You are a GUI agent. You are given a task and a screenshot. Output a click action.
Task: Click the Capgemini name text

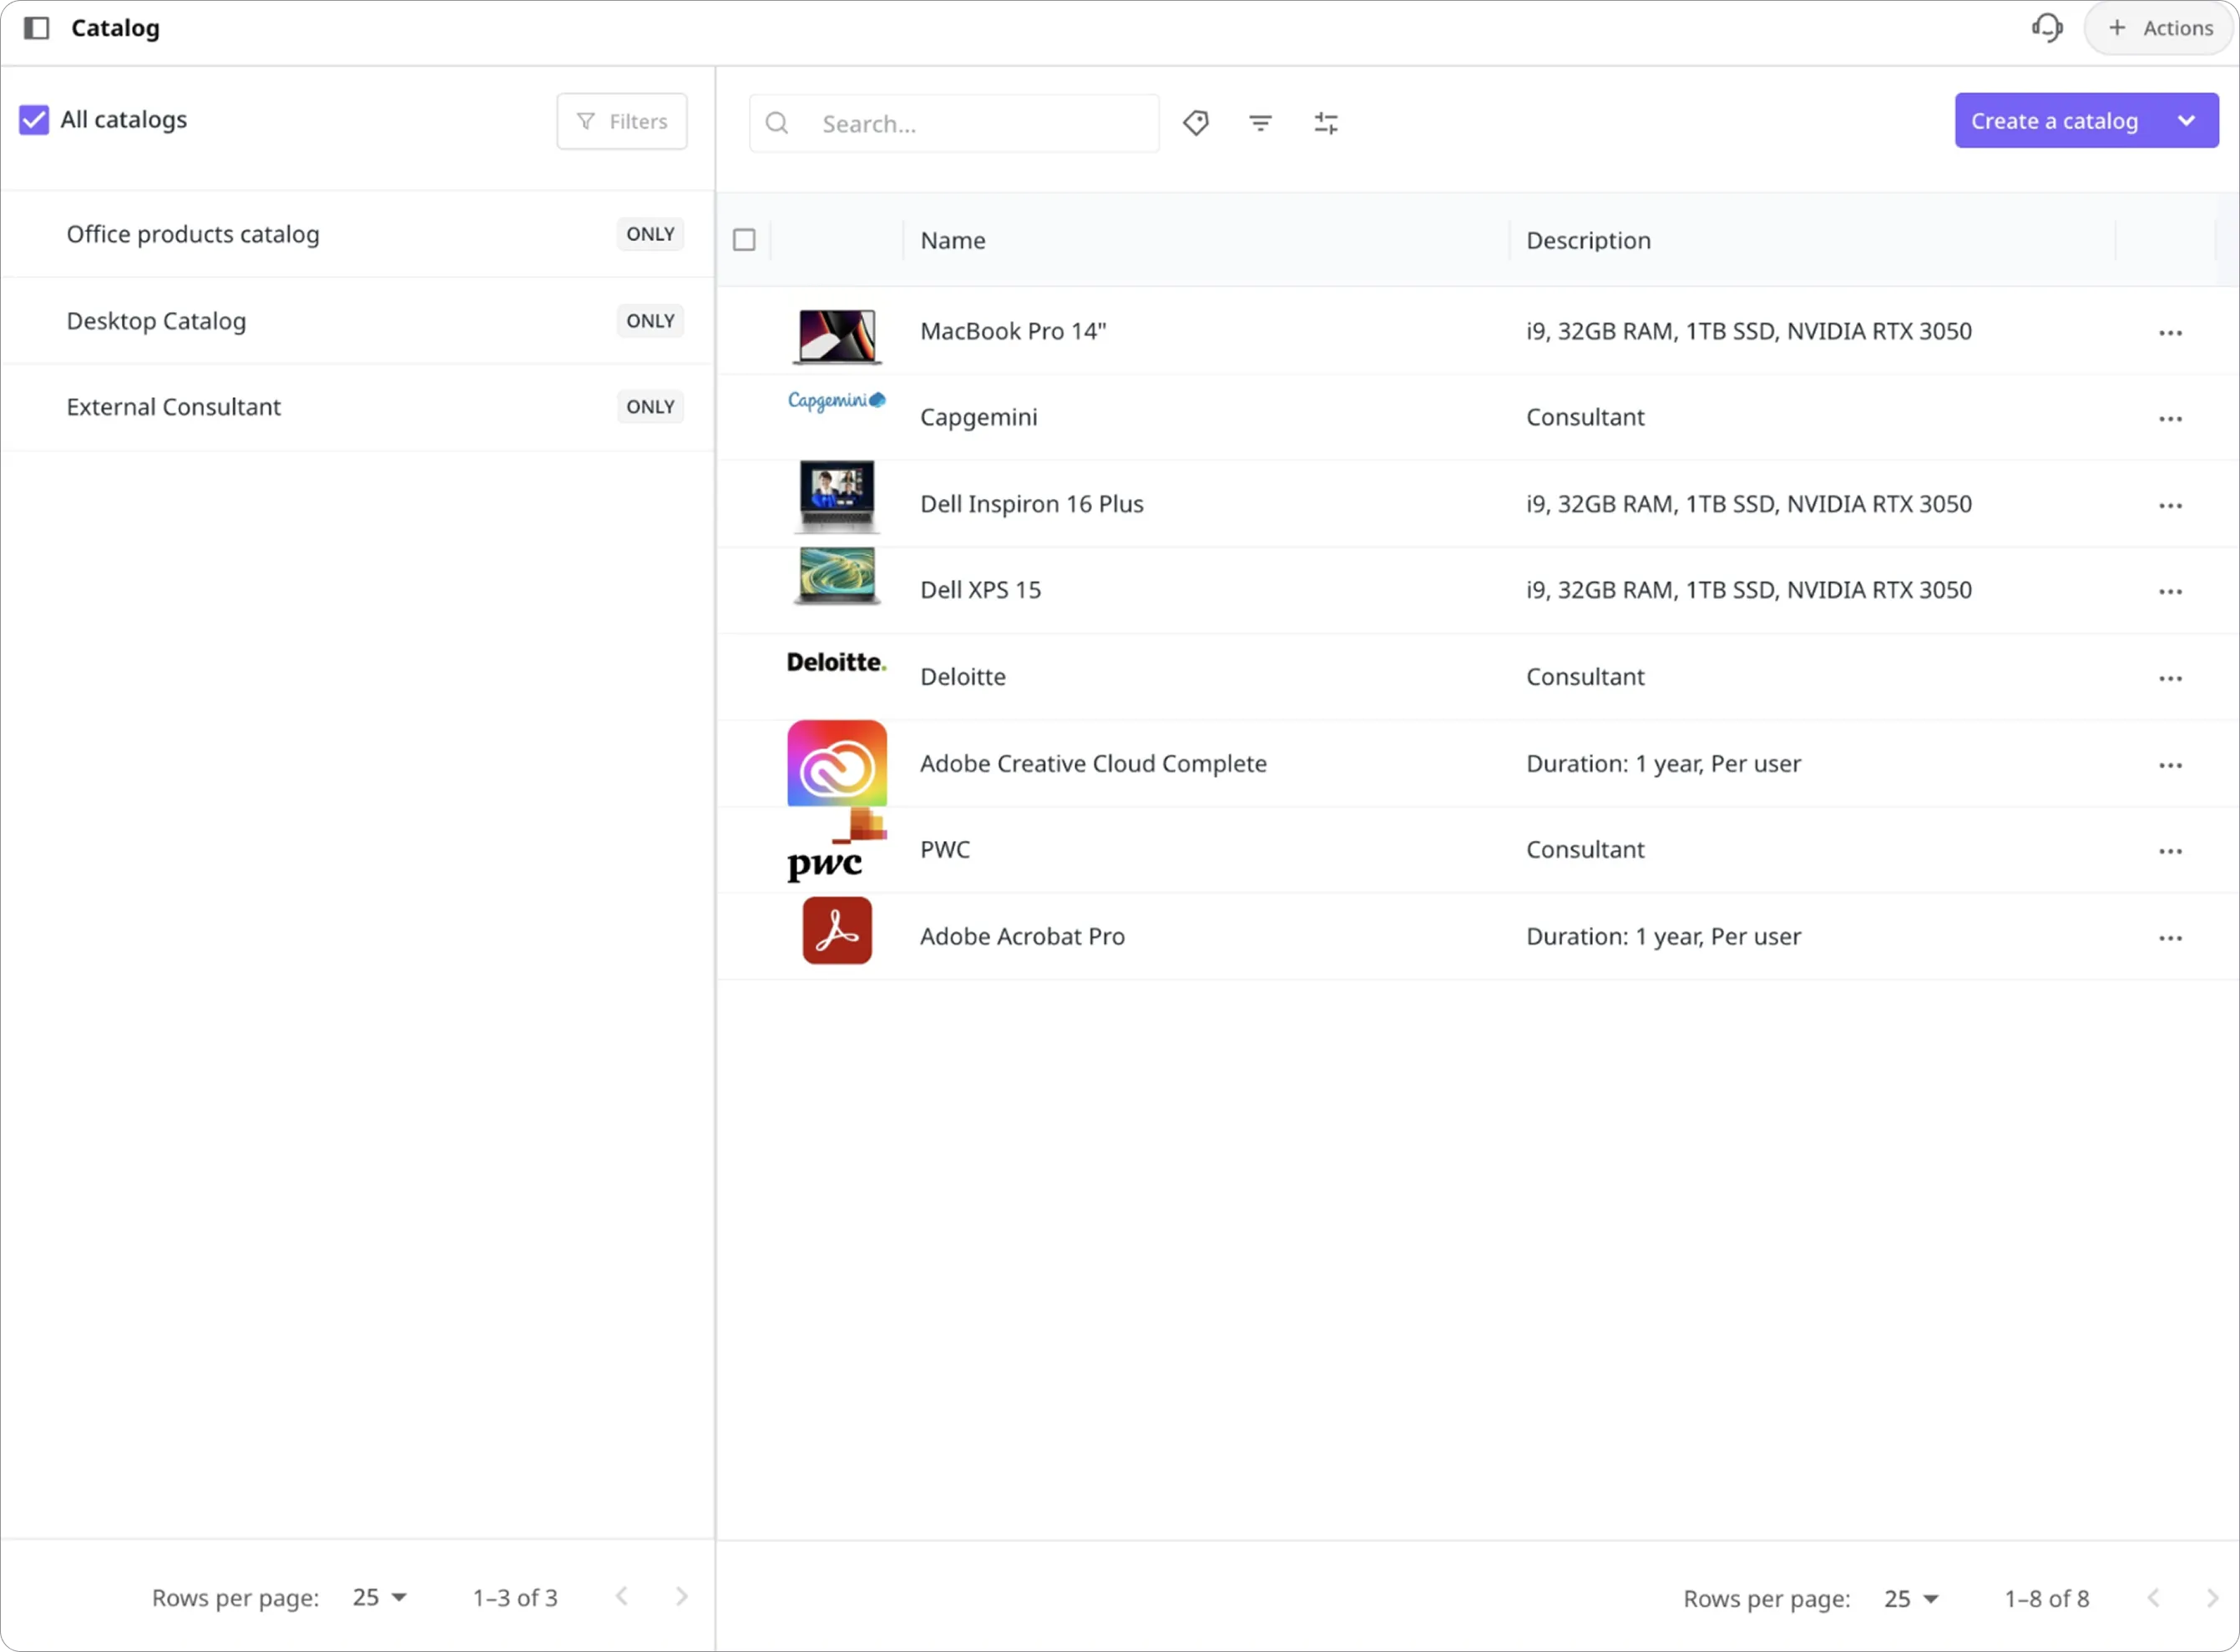click(978, 418)
